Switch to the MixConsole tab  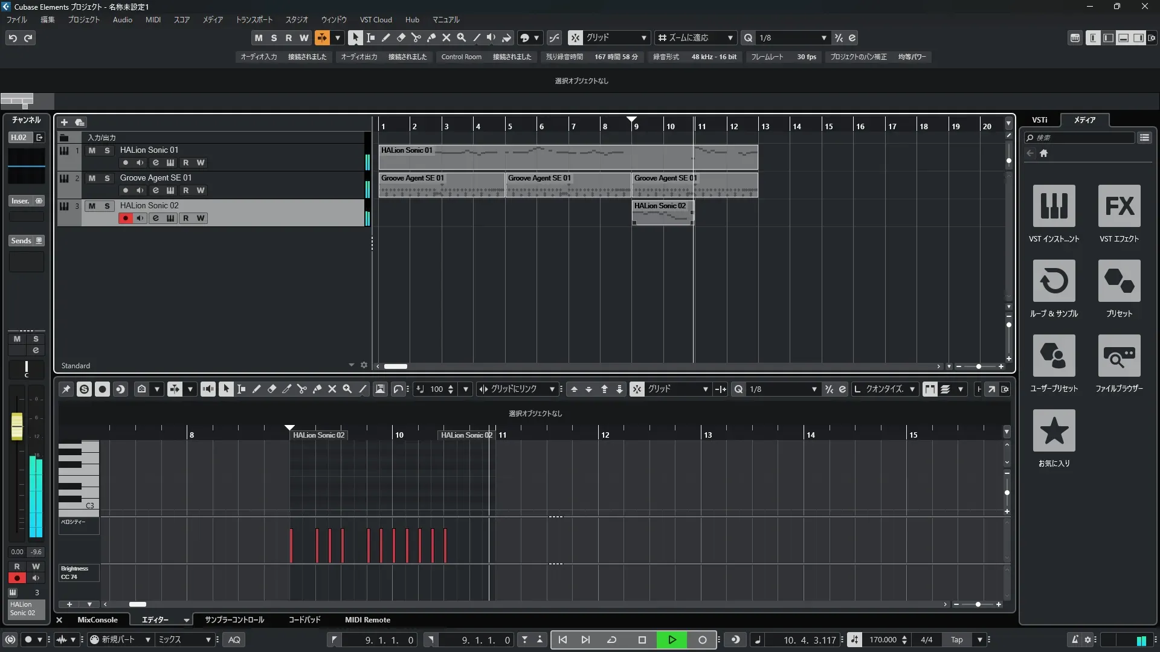(97, 620)
